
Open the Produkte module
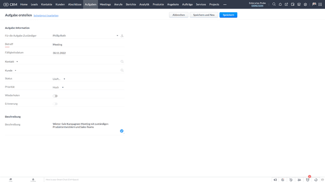[x=158, y=4]
